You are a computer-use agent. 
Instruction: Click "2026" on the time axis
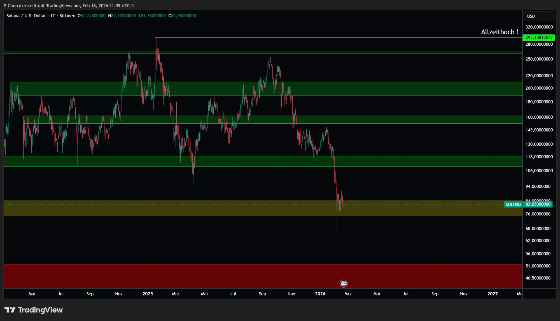(x=320, y=294)
